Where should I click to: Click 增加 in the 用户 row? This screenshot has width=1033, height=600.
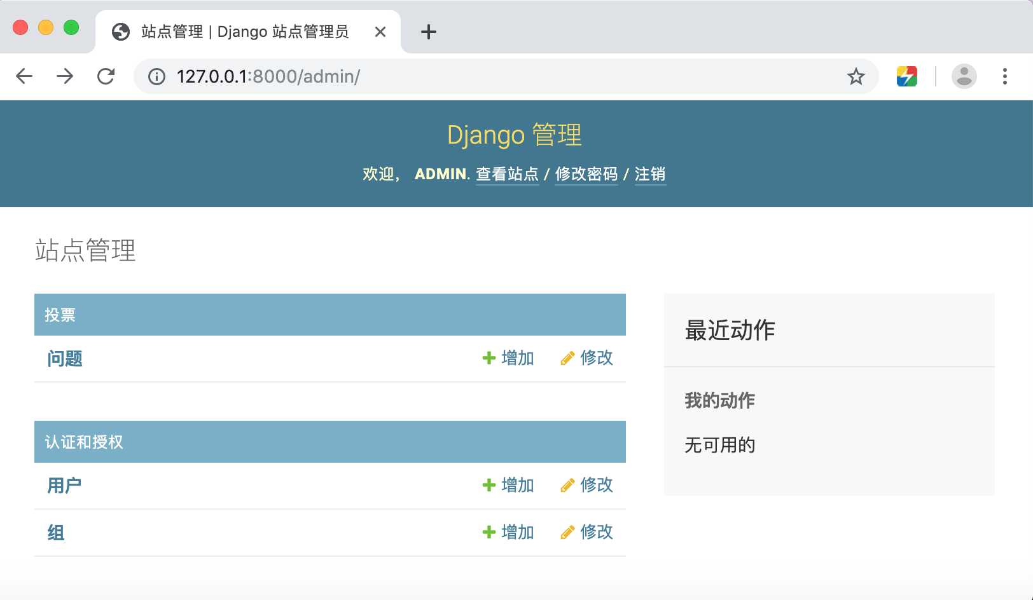(508, 486)
